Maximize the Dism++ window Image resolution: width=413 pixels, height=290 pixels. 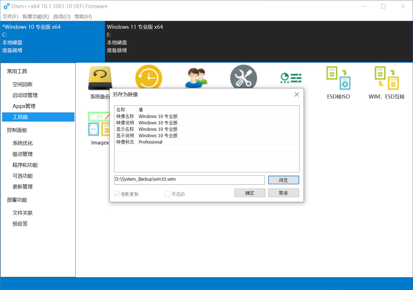383,6
